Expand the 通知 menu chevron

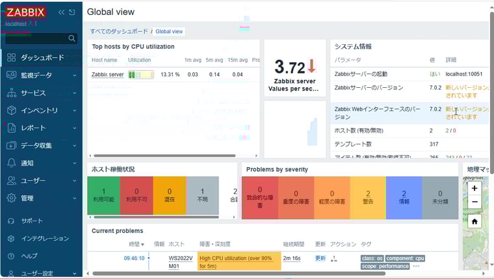[75, 163]
